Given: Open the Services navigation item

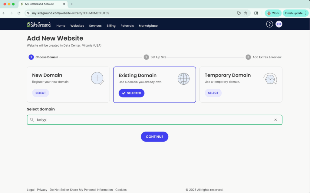Looking at the screenshot, I should click(95, 26).
